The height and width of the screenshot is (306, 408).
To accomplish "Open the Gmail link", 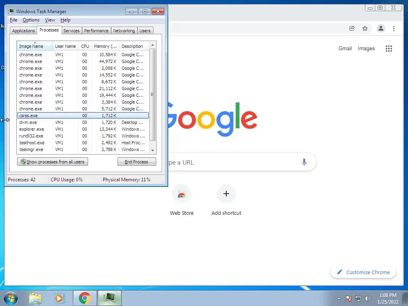I will pyautogui.click(x=345, y=48).
